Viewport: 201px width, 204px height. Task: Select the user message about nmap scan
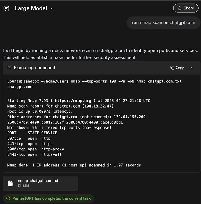pyautogui.click(x=163, y=22)
